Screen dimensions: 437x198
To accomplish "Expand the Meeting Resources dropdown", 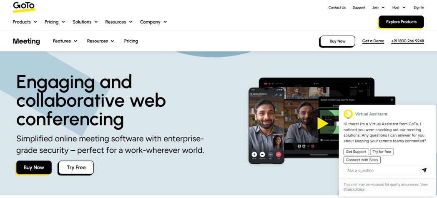I will 100,41.
